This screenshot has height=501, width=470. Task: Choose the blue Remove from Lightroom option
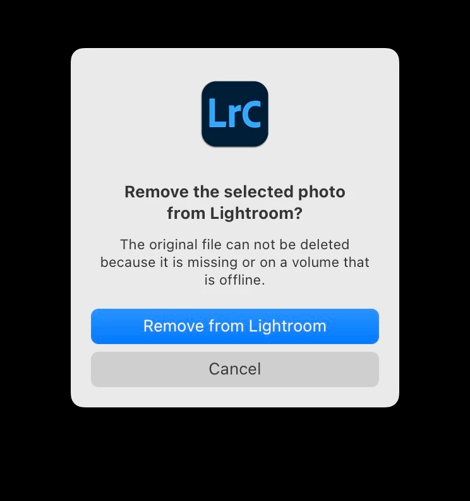[235, 326]
